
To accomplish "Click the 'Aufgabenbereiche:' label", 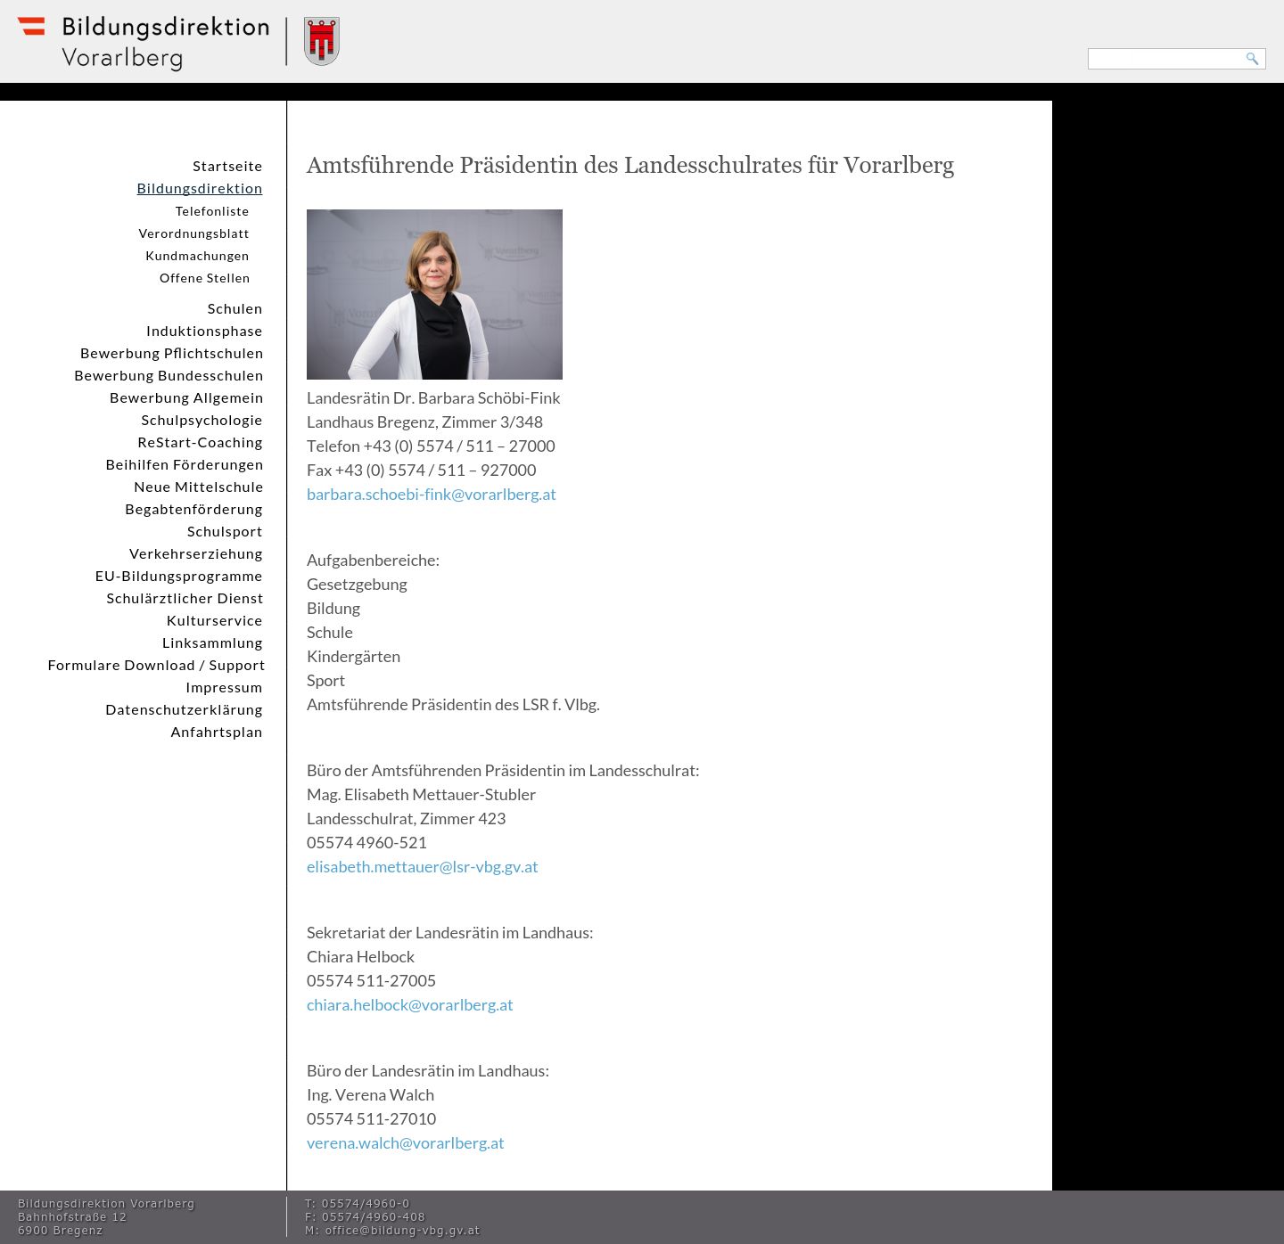I will coord(373,560).
